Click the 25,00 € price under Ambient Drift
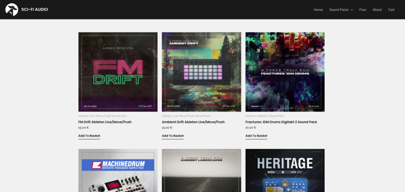 [x=167, y=127]
